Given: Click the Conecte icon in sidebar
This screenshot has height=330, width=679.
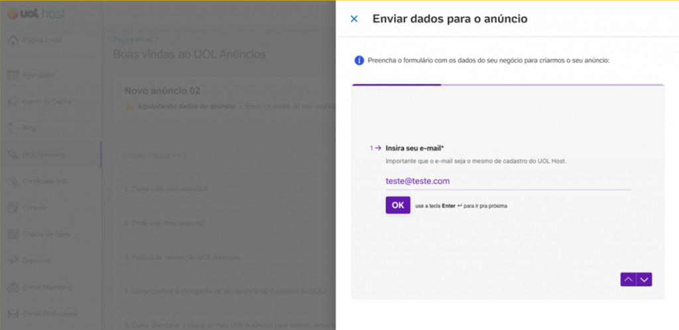Looking at the screenshot, I should point(13,207).
